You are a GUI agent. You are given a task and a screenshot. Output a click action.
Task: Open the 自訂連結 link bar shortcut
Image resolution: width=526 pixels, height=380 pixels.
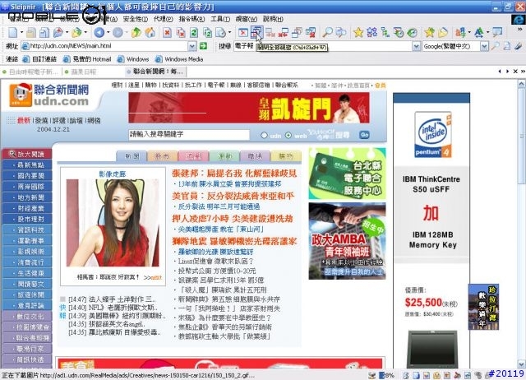point(39,59)
